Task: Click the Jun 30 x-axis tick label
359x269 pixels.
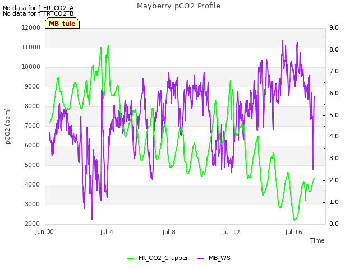Action: click(44, 231)
